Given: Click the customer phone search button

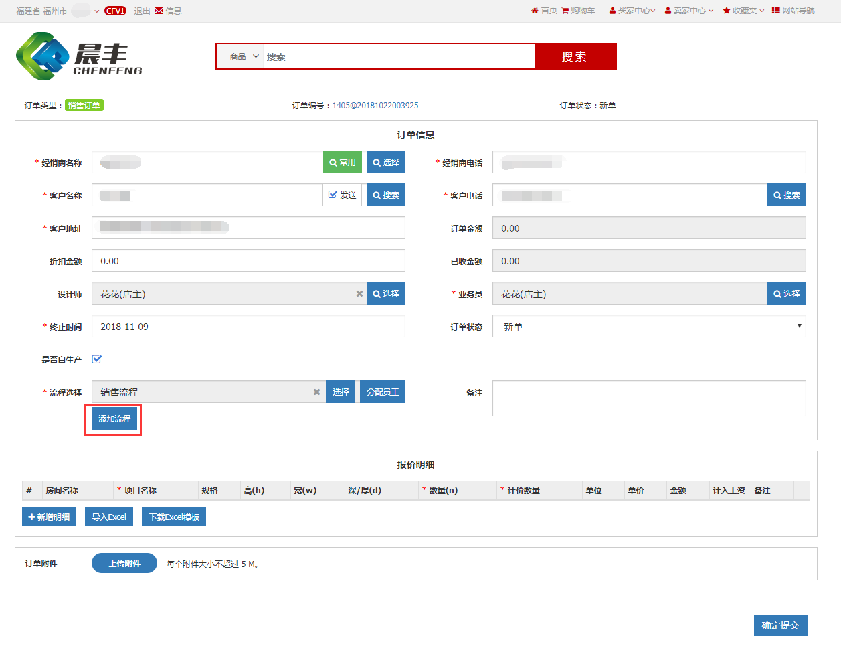Looking at the screenshot, I should coord(786,195).
